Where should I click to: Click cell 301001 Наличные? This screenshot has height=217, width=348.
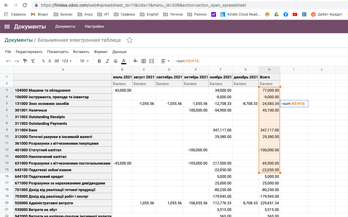[x=63, y=110]
